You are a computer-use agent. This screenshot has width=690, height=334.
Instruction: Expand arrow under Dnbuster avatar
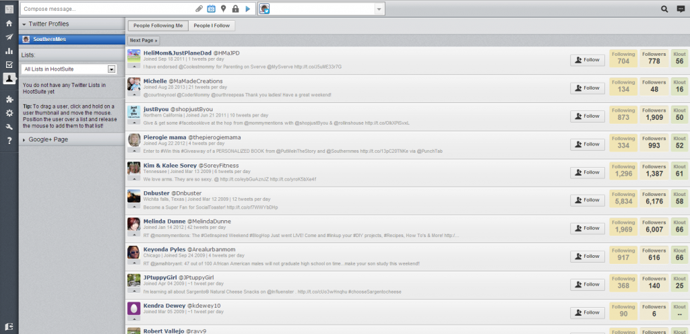pos(134,206)
